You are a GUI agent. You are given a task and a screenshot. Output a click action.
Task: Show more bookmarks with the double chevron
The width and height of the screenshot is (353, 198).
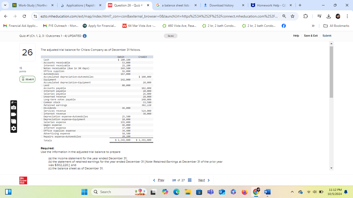[313, 26]
